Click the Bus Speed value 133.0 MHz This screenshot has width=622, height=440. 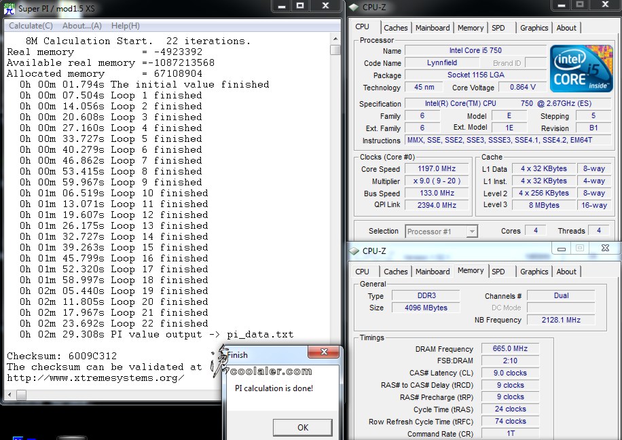[x=437, y=194]
